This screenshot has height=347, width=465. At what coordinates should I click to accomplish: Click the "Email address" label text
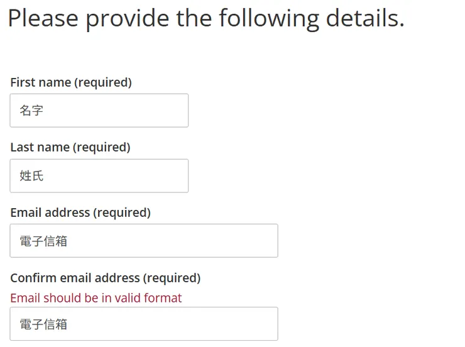(x=50, y=212)
